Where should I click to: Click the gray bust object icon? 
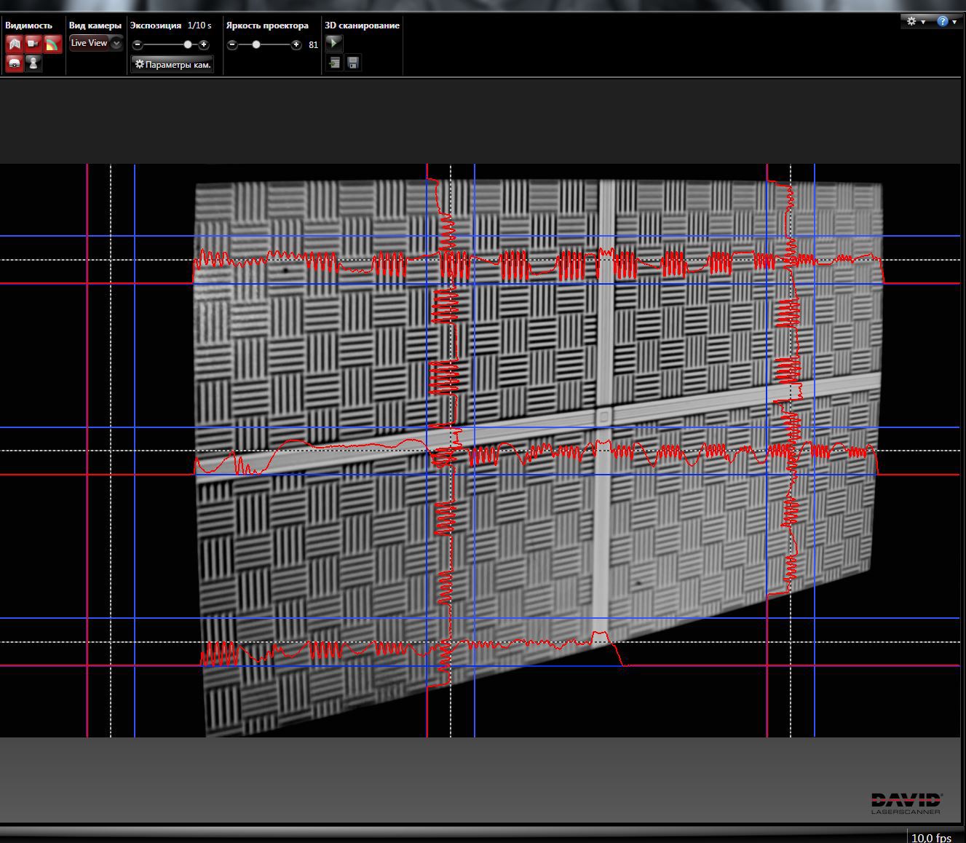(x=33, y=63)
